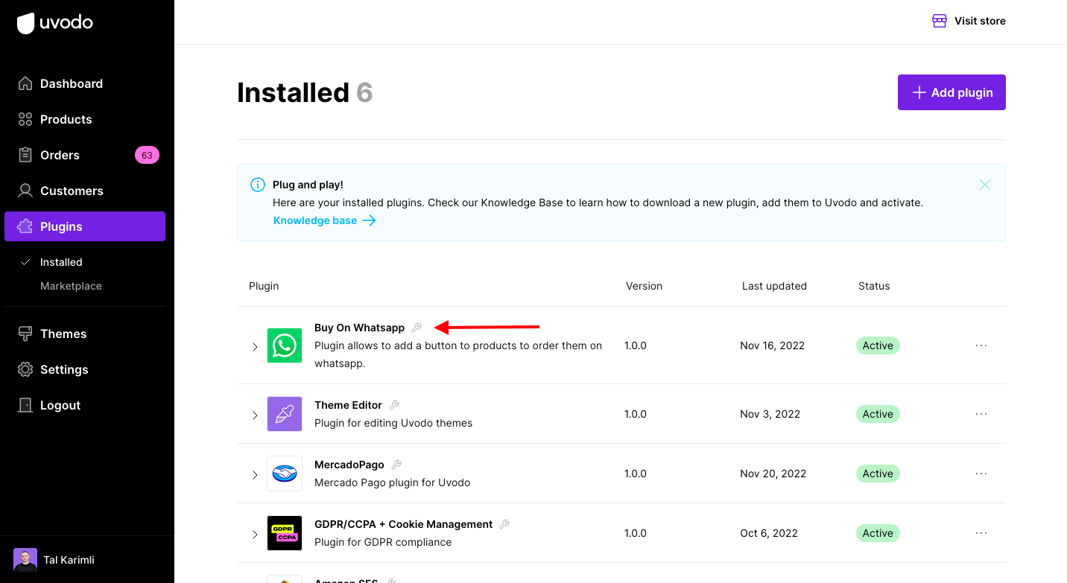
Task: Open more options for MercadoPago
Action: click(981, 474)
